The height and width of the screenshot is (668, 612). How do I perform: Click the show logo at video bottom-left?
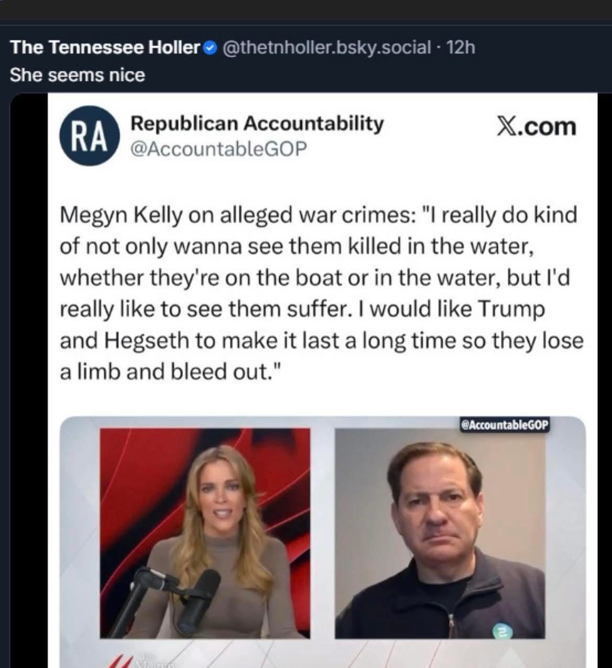click(x=141, y=661)
